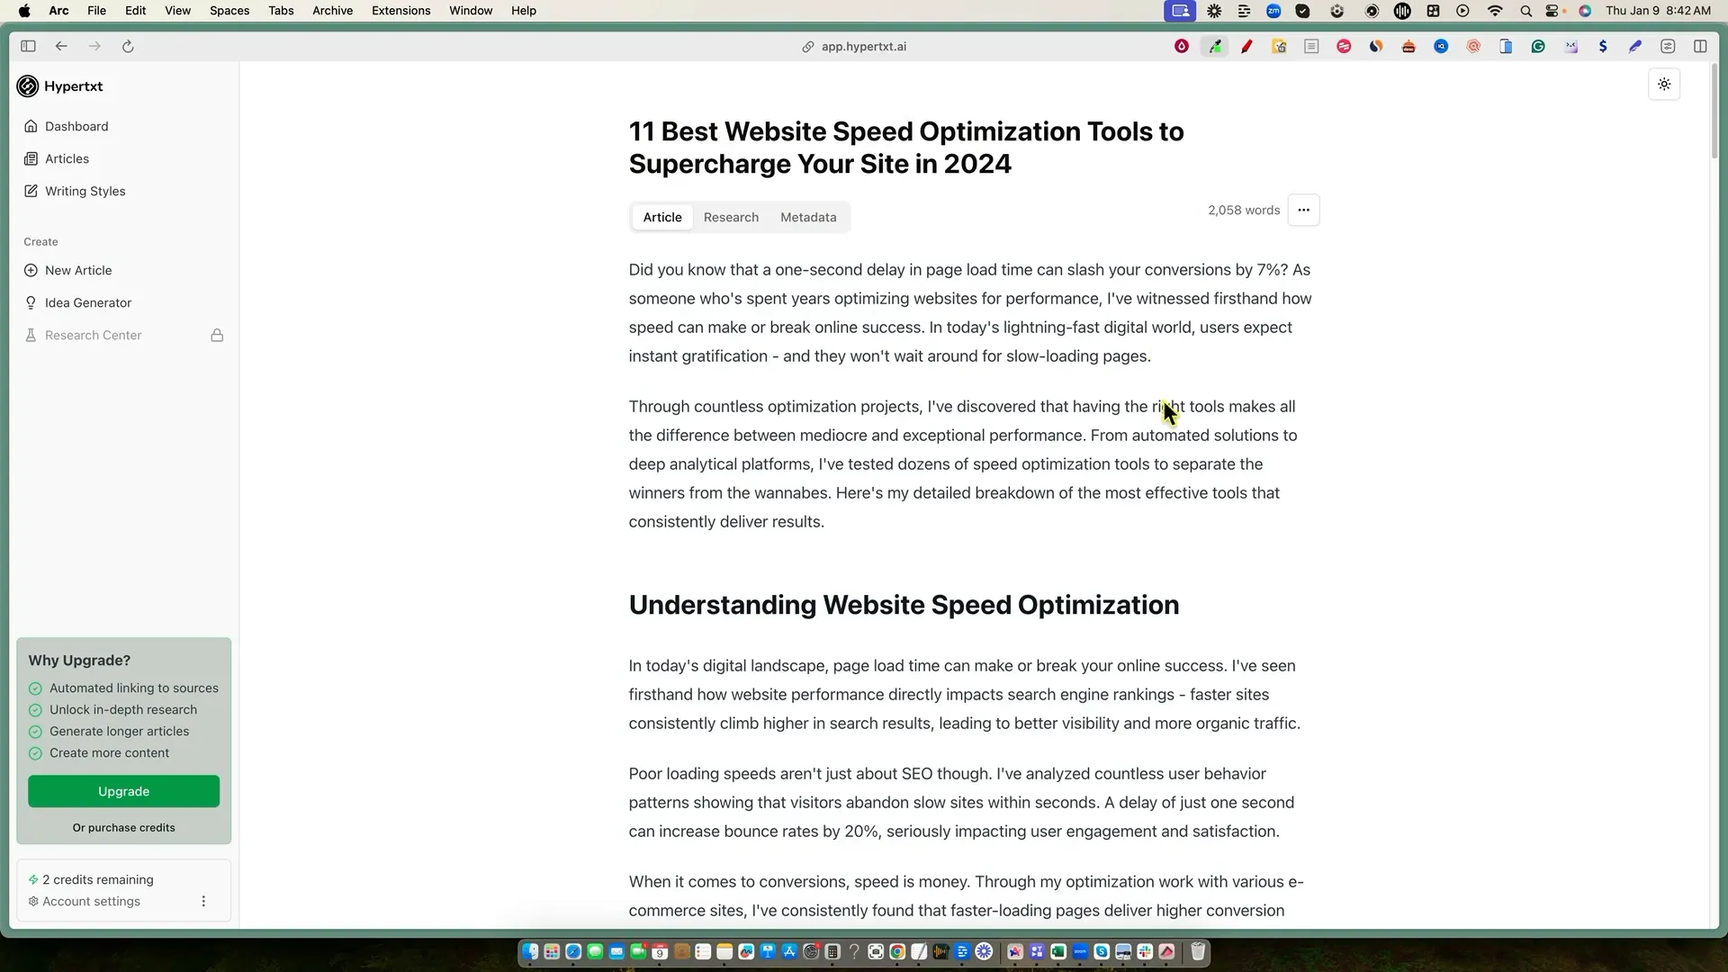Start a New Article

[x=78, y=271]
